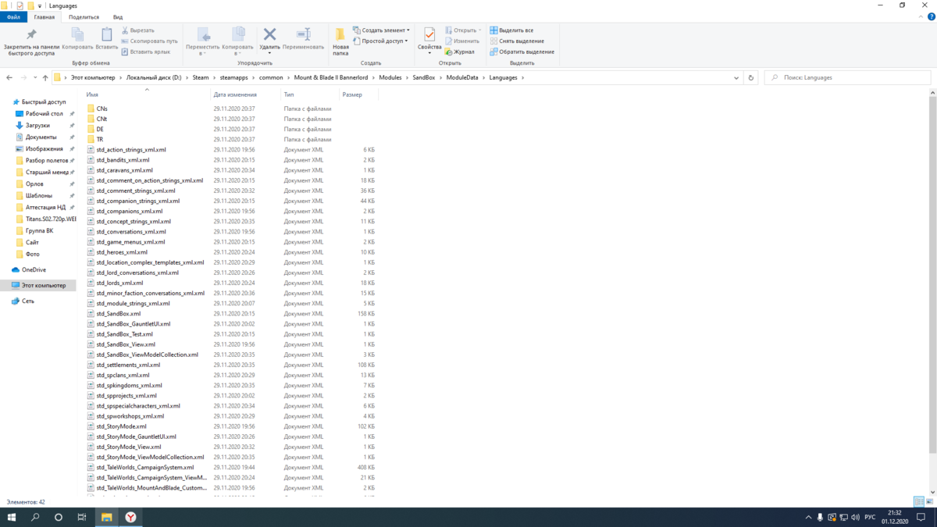
Task: Sort by the Имя column header
Action: 147,94
